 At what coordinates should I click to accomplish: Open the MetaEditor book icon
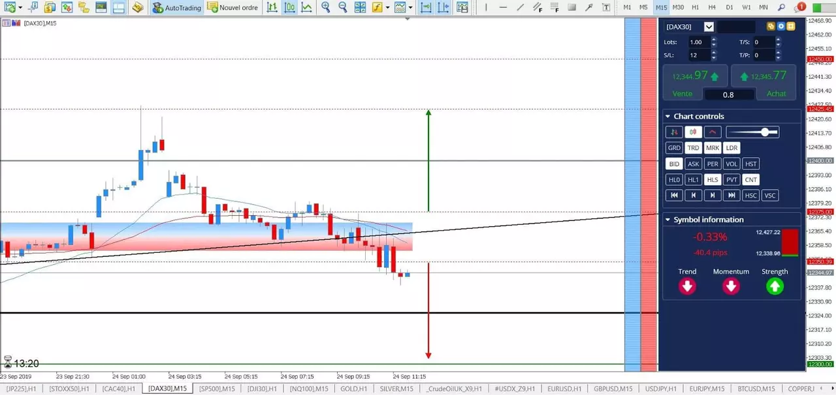(x=137, y=8)
